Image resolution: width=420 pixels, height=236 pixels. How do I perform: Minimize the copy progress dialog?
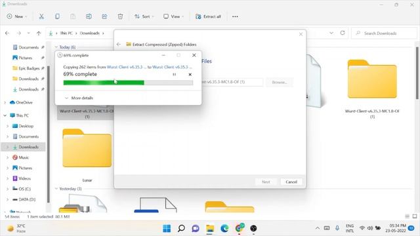point(163,55)
